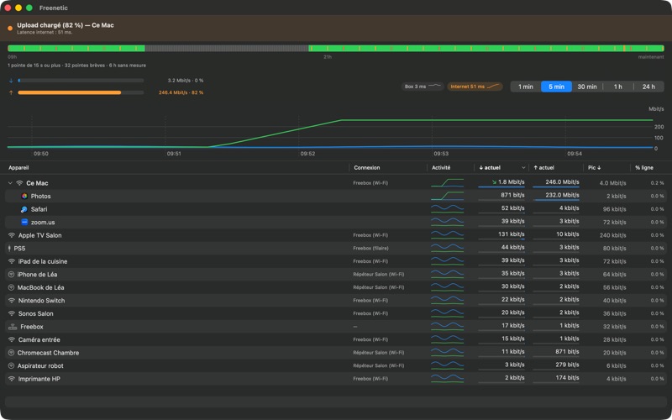This screenshot has width=672, height=420.
Task: Click the orange upload arrow icon
Action: (x=11, y=92)
